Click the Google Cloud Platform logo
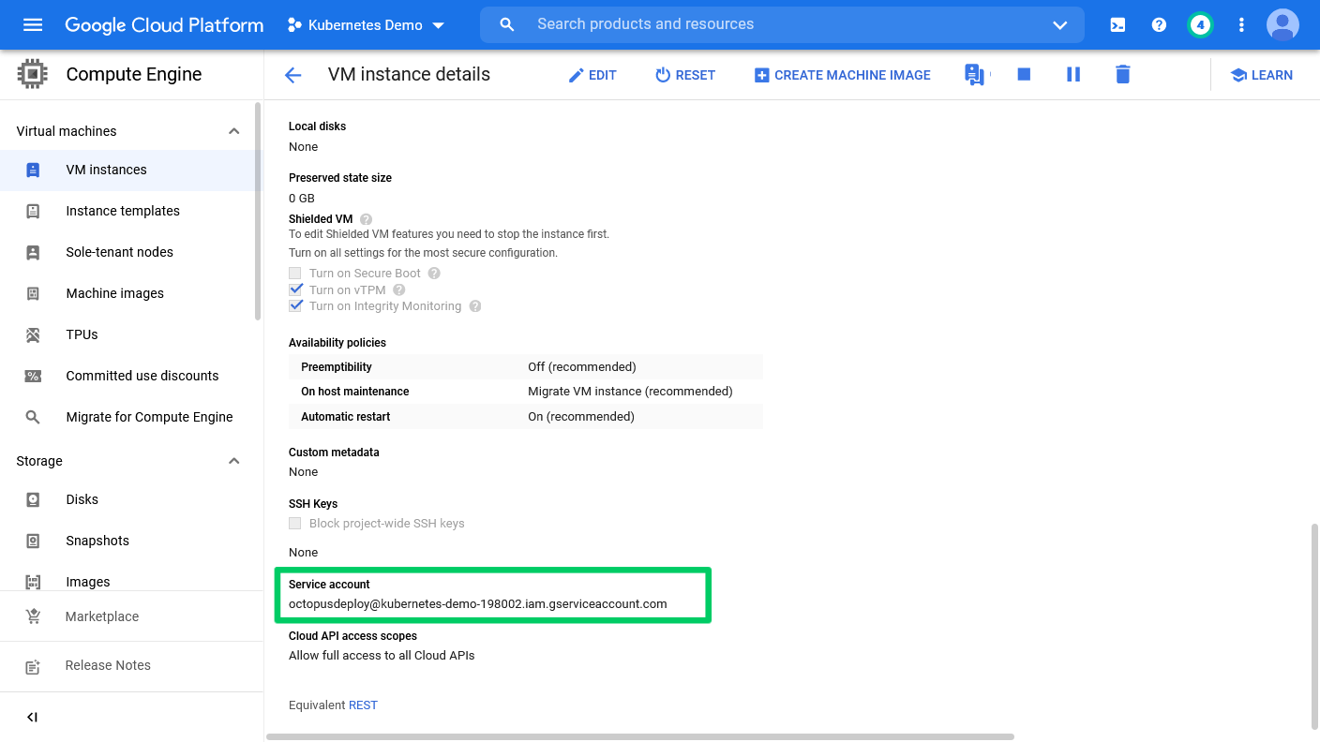Viewport: 1320px width, 742px height. tap(164, 25)
